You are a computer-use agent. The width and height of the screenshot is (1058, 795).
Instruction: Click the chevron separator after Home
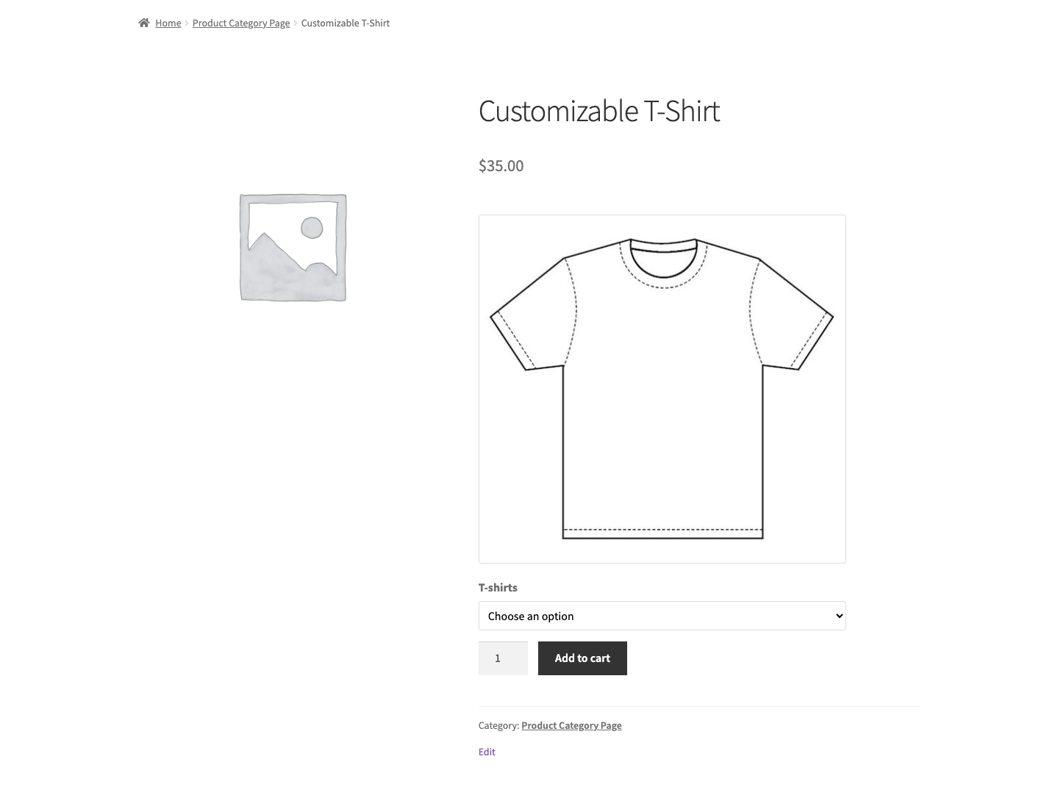pos(187,23)
